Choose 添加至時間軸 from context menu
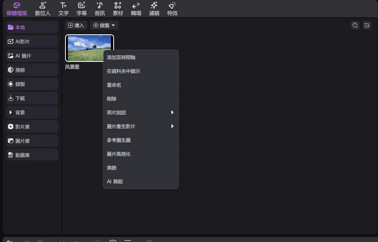378x242 pixels. pyautogui.click(x=121, y=58)
